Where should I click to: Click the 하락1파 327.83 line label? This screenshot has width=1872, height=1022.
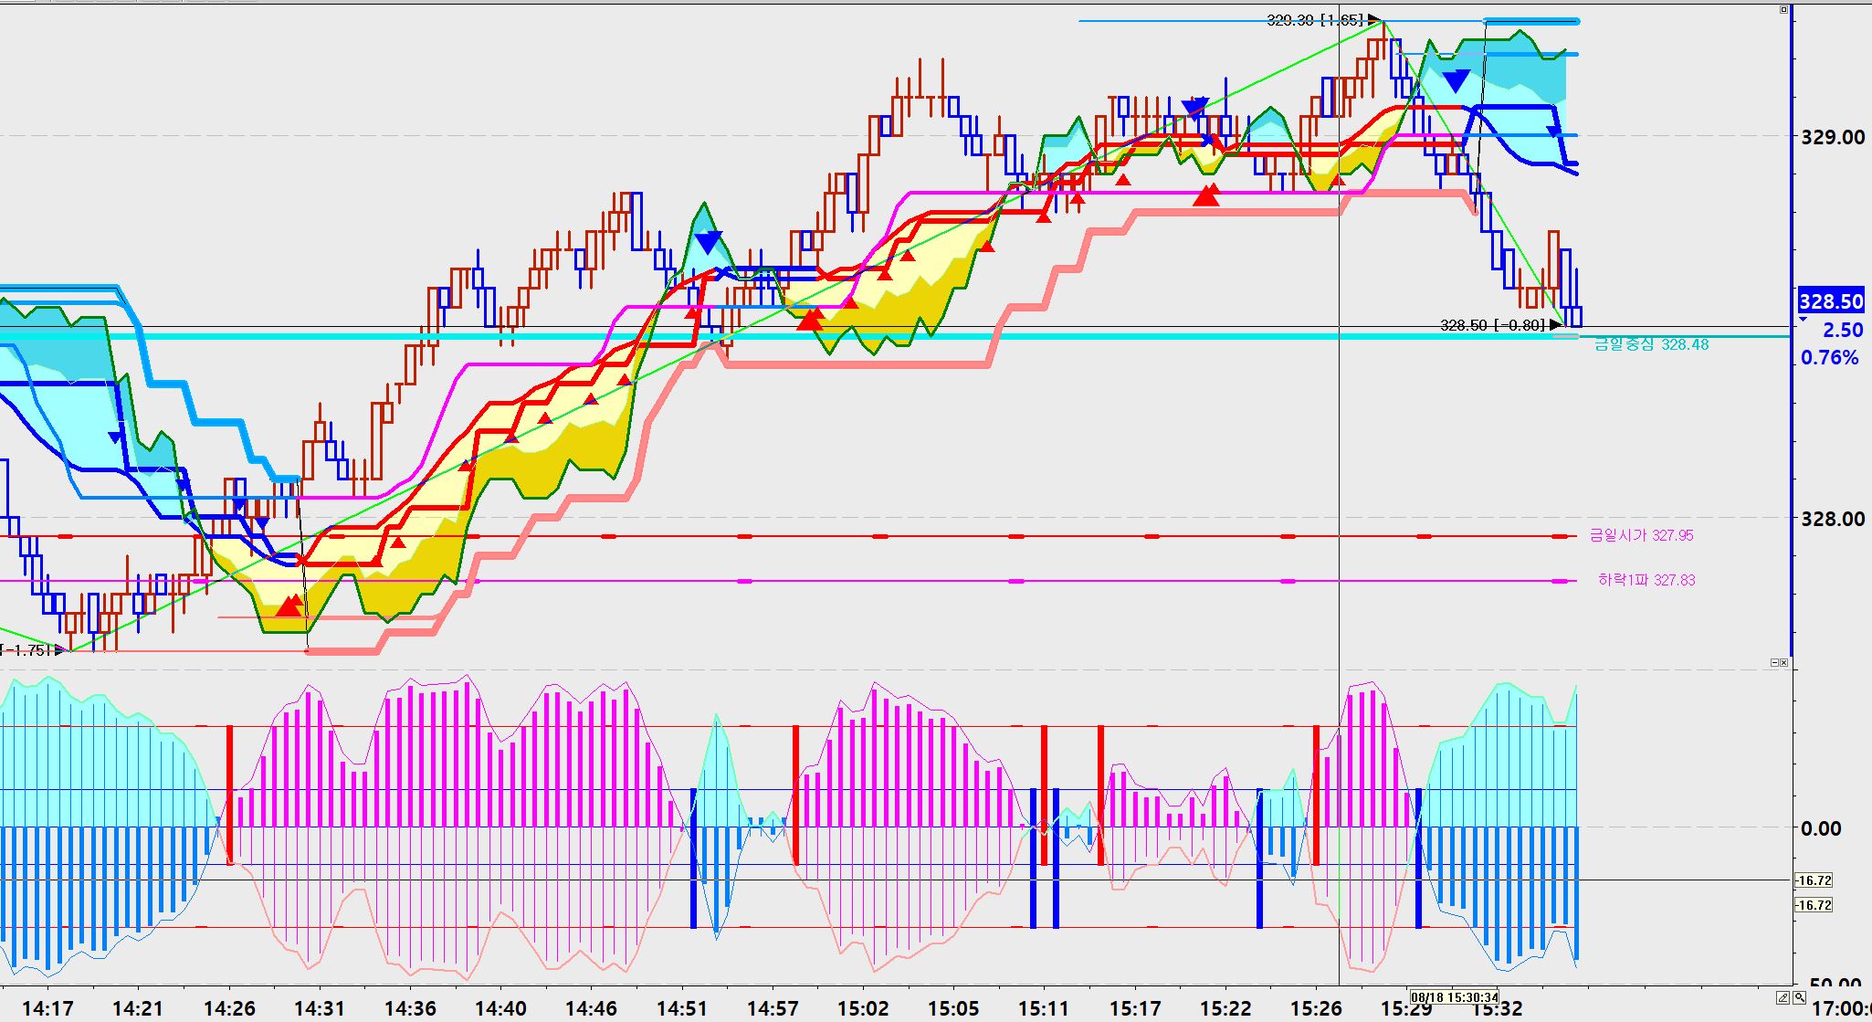(x=1646, y=580)
